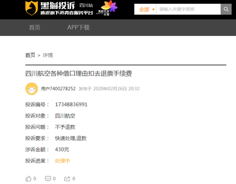The image size is (236, 184).
Task: Open APP下载 in navigation bar
Action: coord(79,27)
